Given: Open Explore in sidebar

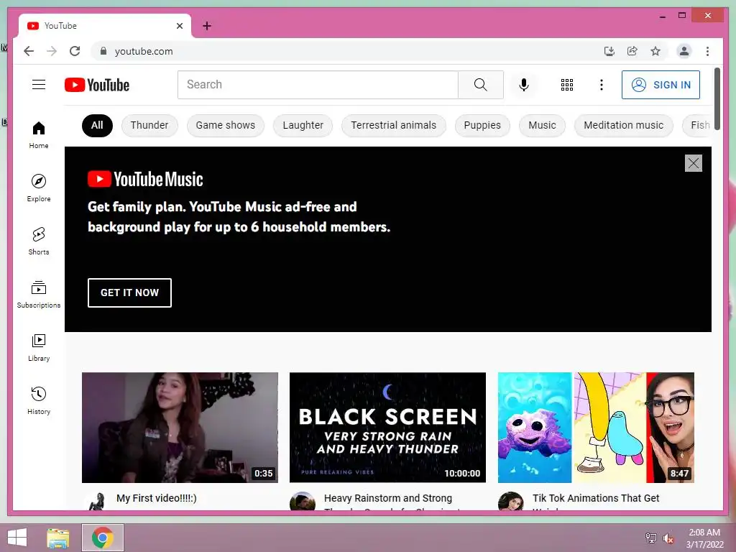Looking at the screenshot, I should 39,188.
